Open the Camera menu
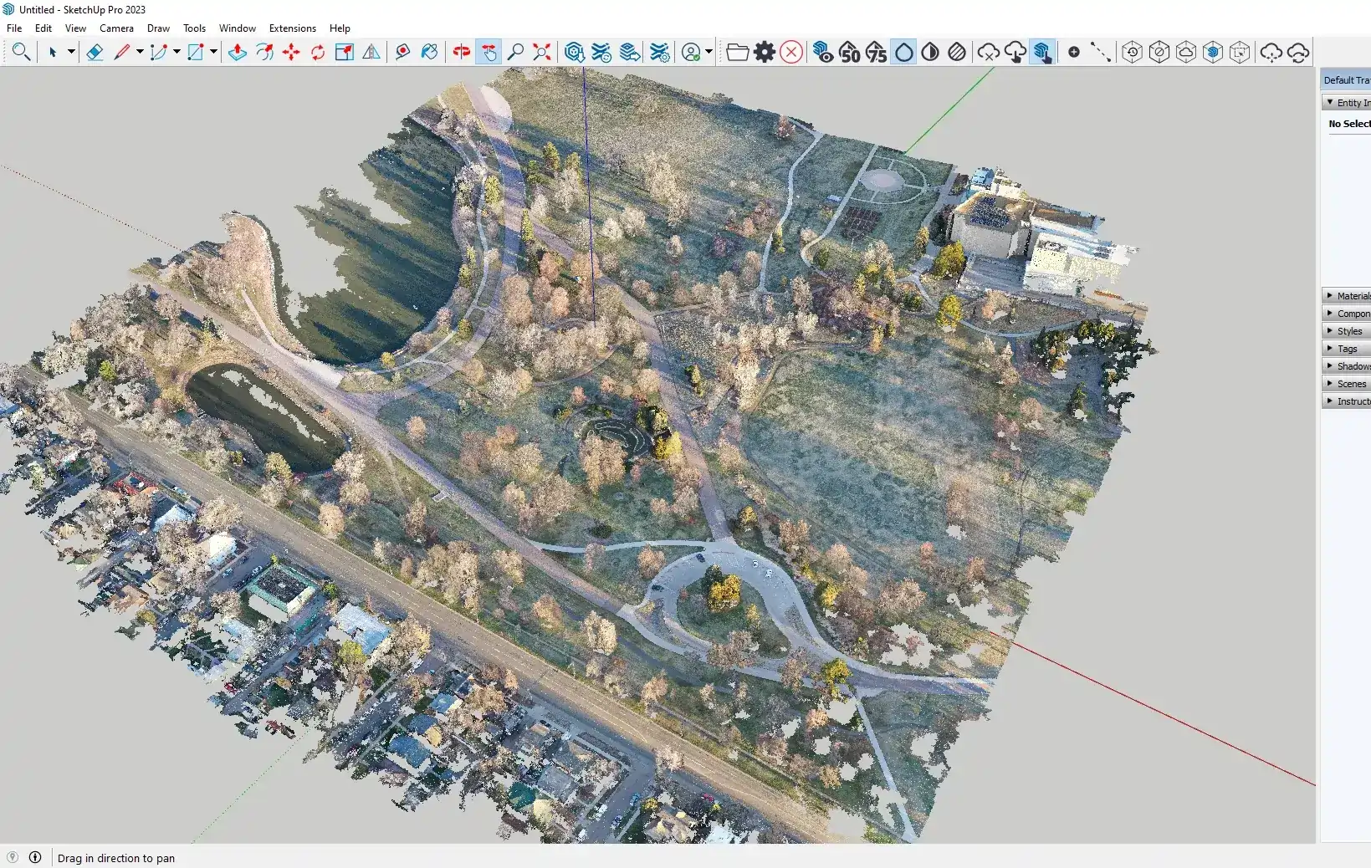The height and width of the screenshot is (868, 1371). (116, 28)
